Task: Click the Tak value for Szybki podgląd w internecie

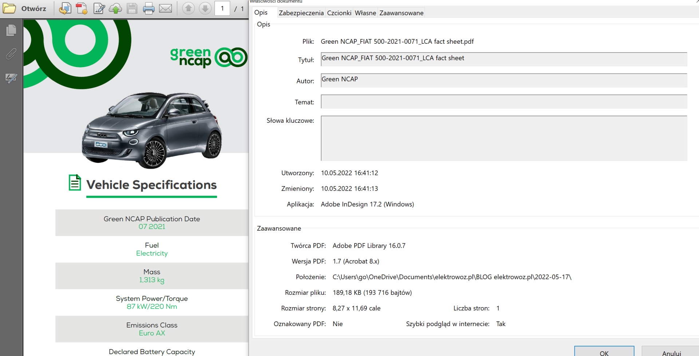Action: pos(501,324)
